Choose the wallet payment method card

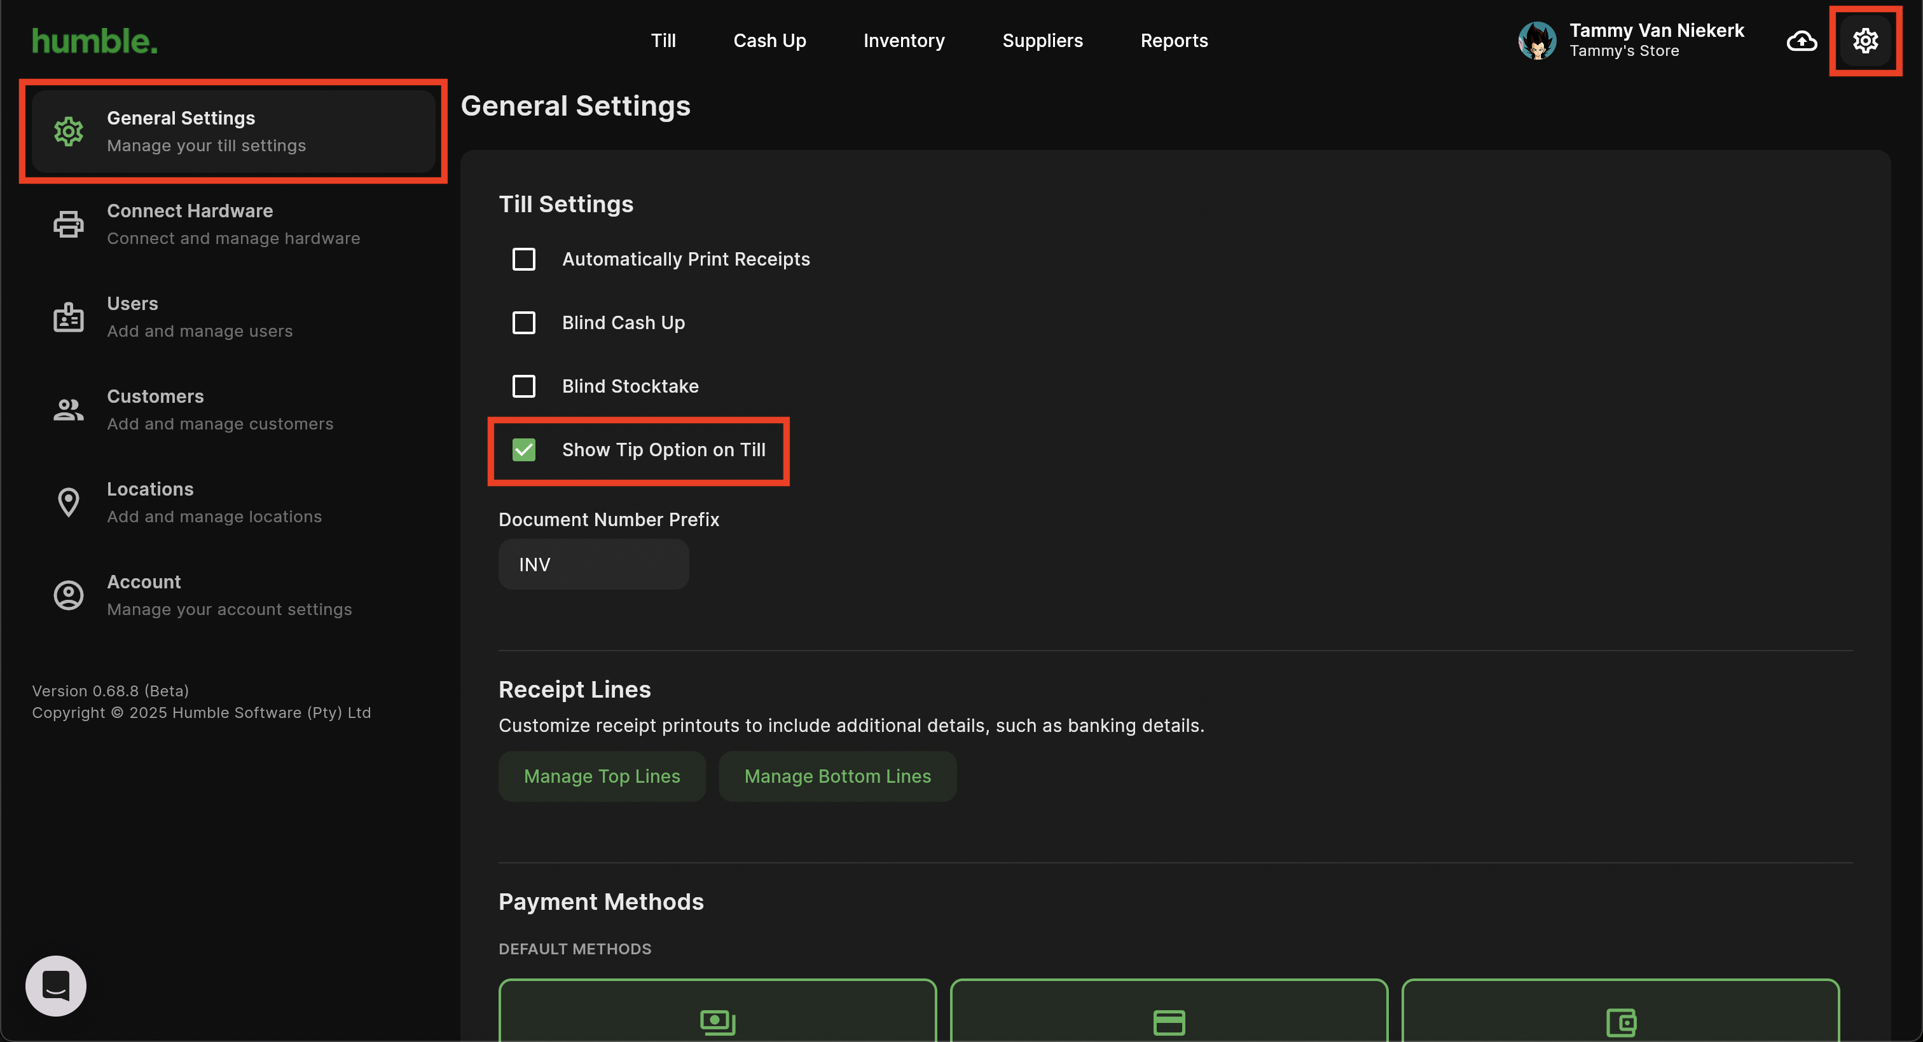coord(1621,1010)
